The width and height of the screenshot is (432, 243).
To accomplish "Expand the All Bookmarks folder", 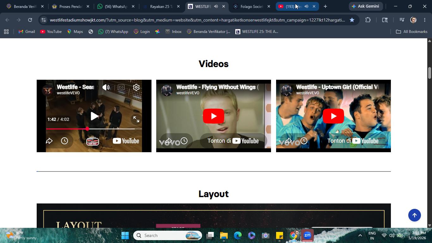I will point(412,32).
